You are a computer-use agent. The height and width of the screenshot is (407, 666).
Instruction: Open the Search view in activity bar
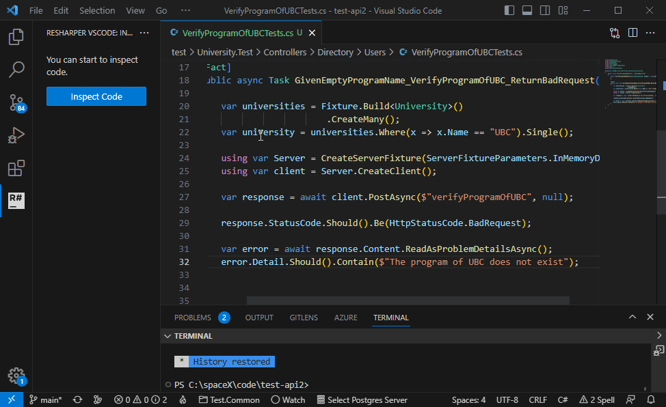[x=16, y=70]
